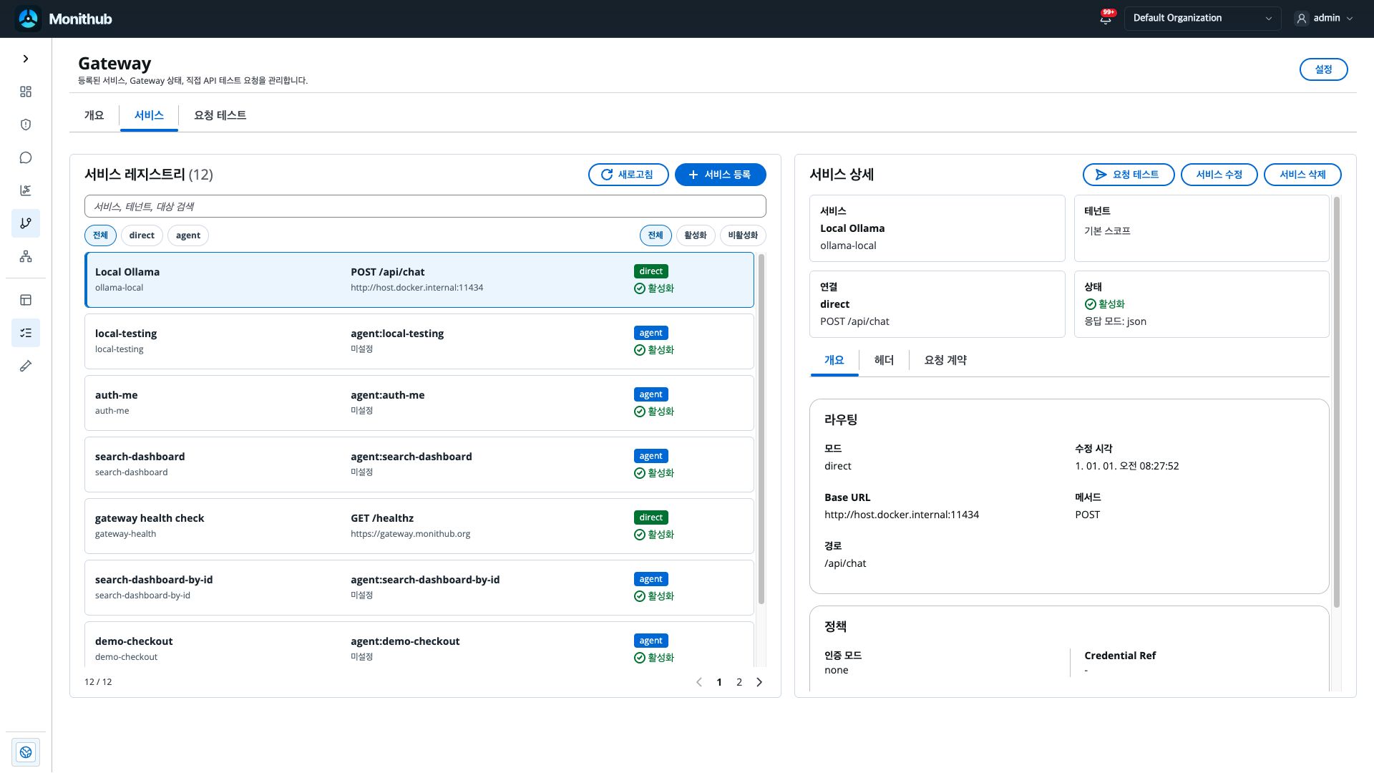Click the service detail panel scrollbar
Screen dimensions: 1374x773
[1336, 402]
